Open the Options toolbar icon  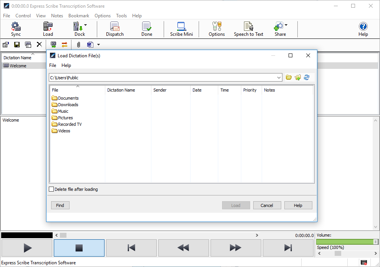(x=216, y=28)
